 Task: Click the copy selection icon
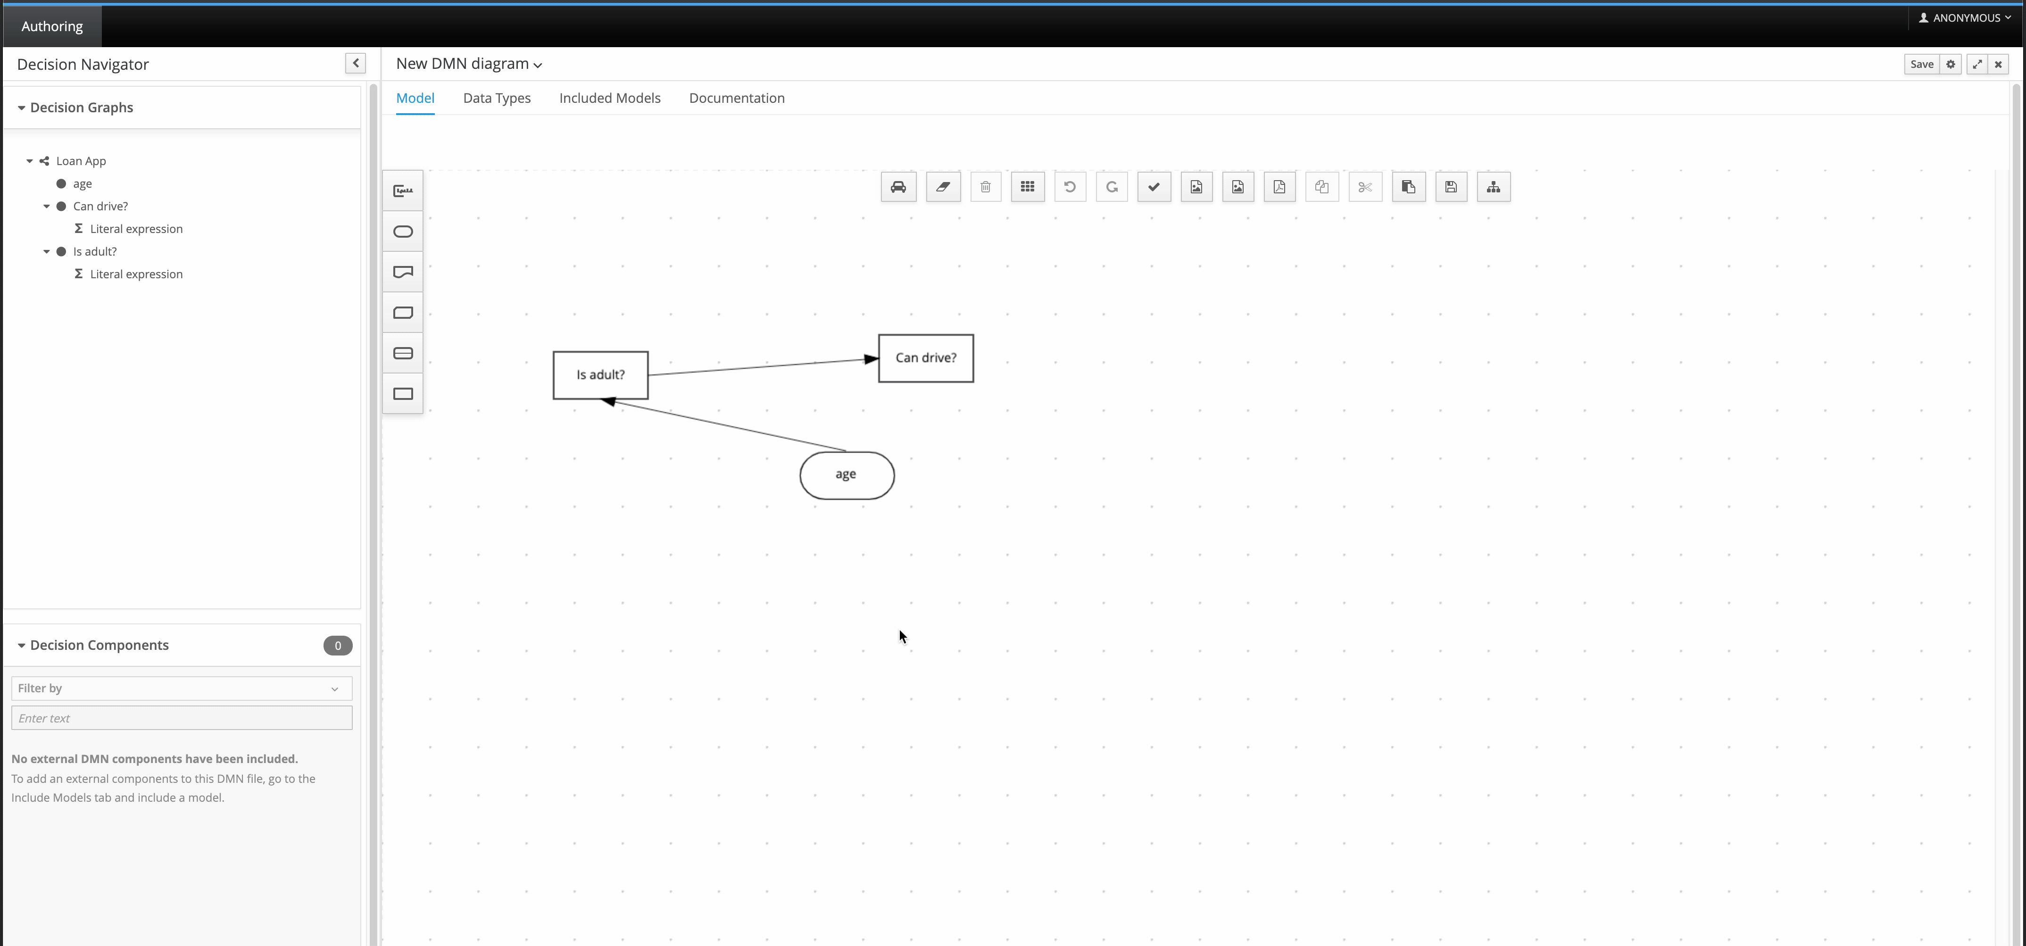coord(1322,187)
